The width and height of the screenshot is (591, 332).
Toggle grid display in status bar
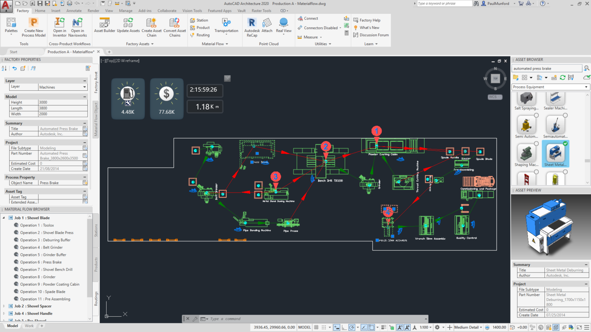click(x=316, y=327)
